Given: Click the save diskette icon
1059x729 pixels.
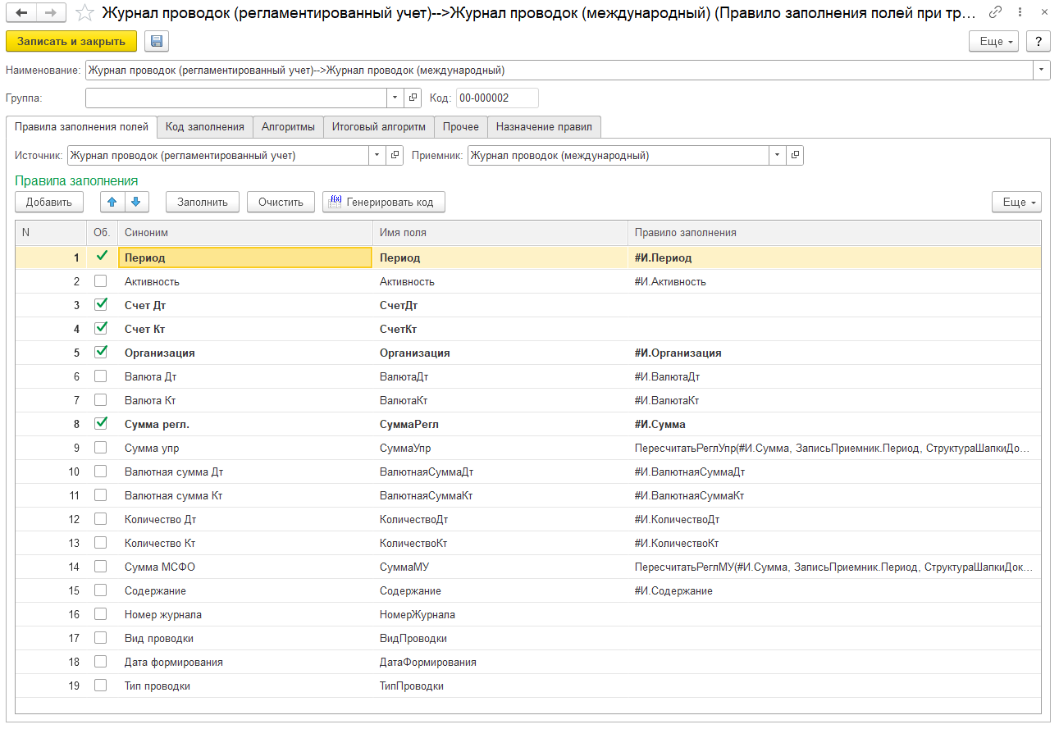Looking at the screenshot, I should tap(157, 42).
